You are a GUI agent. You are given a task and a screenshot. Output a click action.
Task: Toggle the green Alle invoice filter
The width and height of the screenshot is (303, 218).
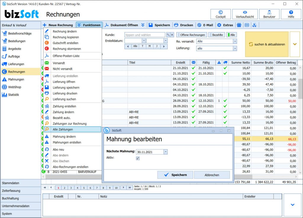coord(231,35)
